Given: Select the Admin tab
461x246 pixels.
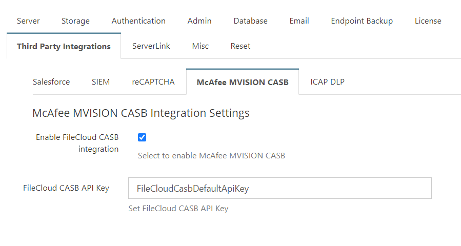Looking at the screenshot, I should [x=199, y=21].
